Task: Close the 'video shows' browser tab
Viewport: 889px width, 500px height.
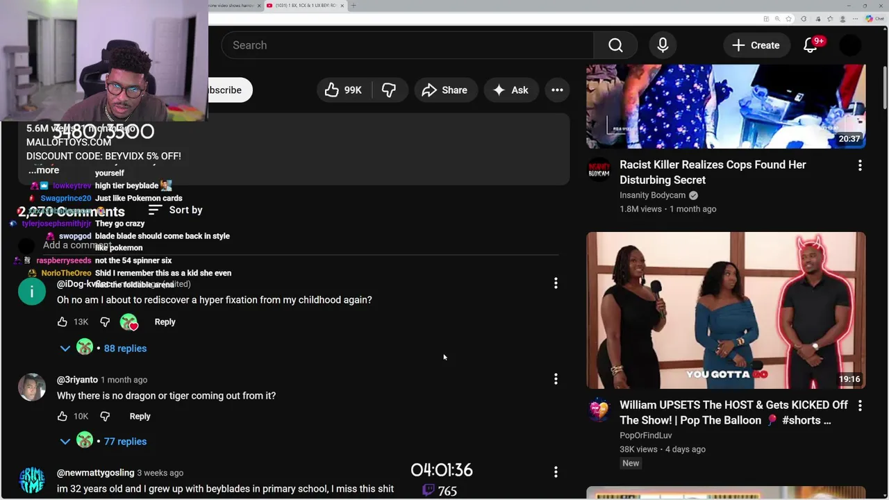Action: pyautogui.click(x=259, y=6)
